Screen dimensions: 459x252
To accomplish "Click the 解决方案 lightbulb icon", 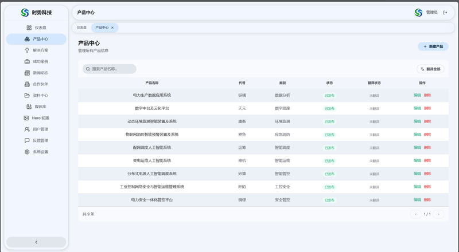I will pyautogui.click(x=27, y=50).
